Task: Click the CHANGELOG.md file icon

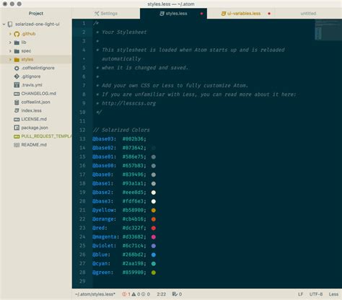Action: coord(17,94)
